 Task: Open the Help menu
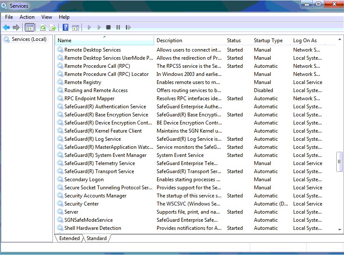(x=64, y=17)
